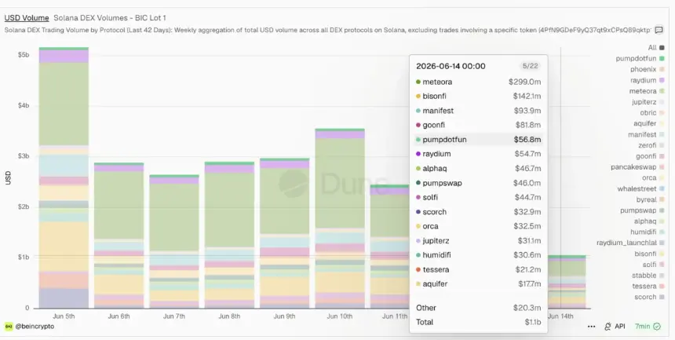Screen dimensions: 675x340
Task: Click the Jun 5th stacked bar
Action: pos(64,177)
